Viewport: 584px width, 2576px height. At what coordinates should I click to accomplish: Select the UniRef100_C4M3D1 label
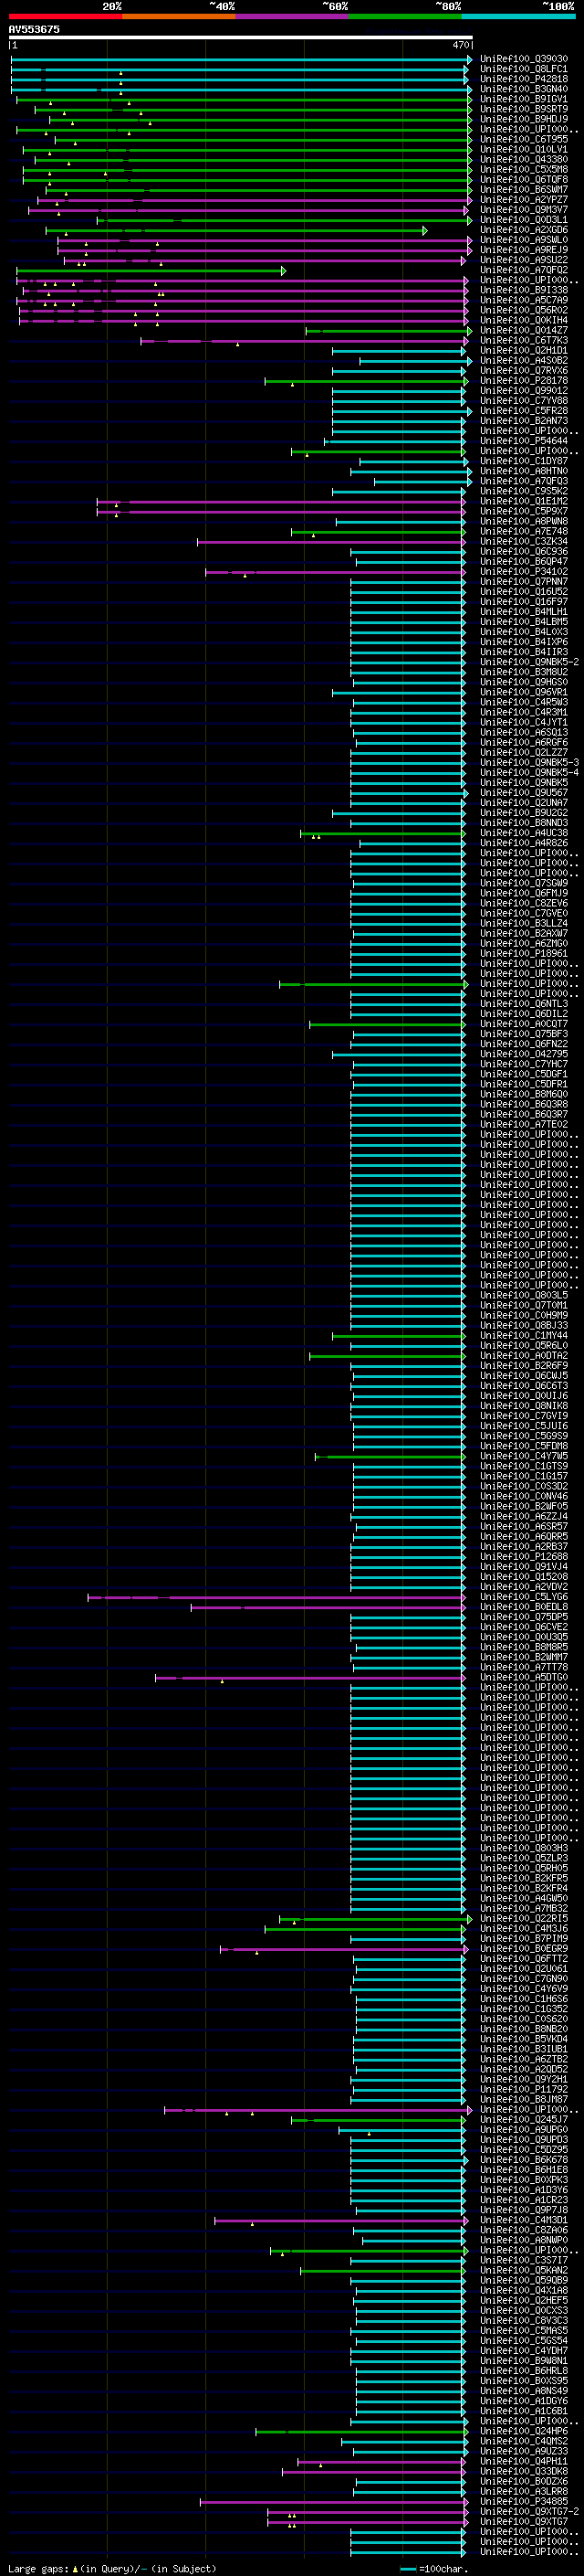click(x=523, y=2220)
